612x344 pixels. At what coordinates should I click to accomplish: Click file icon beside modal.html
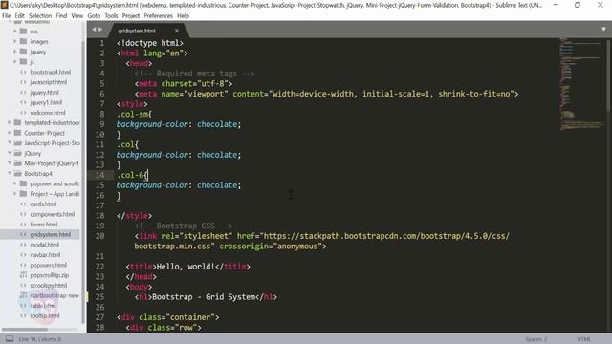click(x=23, y=245)
